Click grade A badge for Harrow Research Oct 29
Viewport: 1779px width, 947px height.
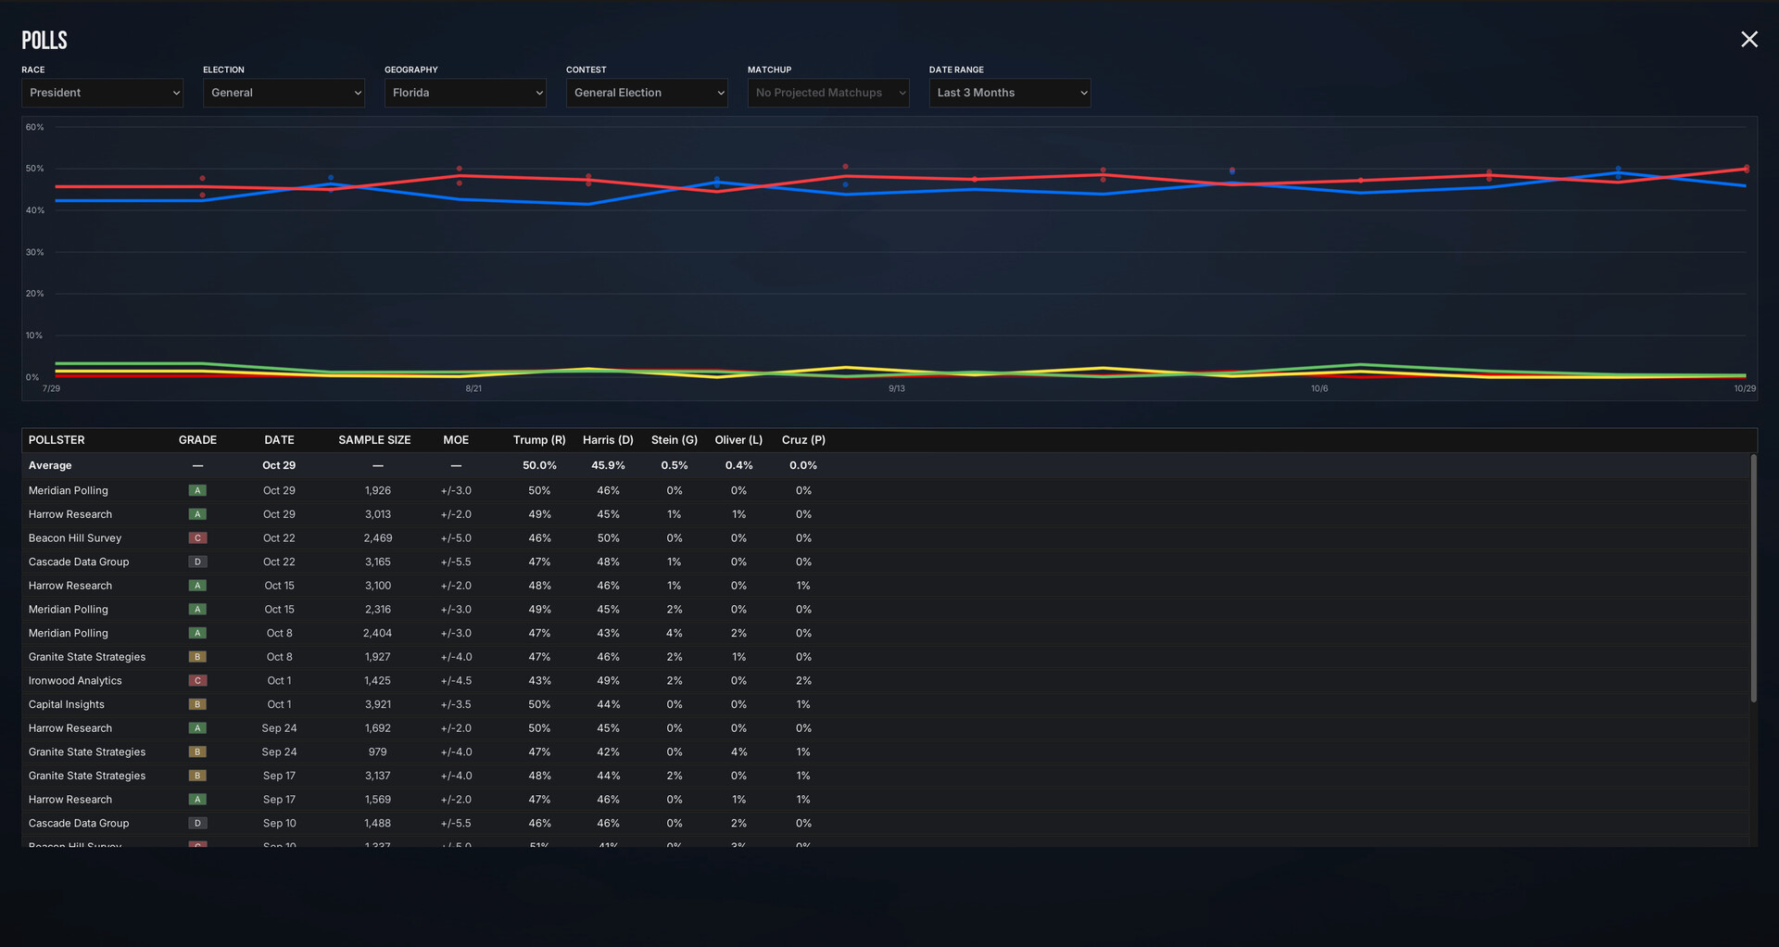pyautogui.click(x=197, y=514)
